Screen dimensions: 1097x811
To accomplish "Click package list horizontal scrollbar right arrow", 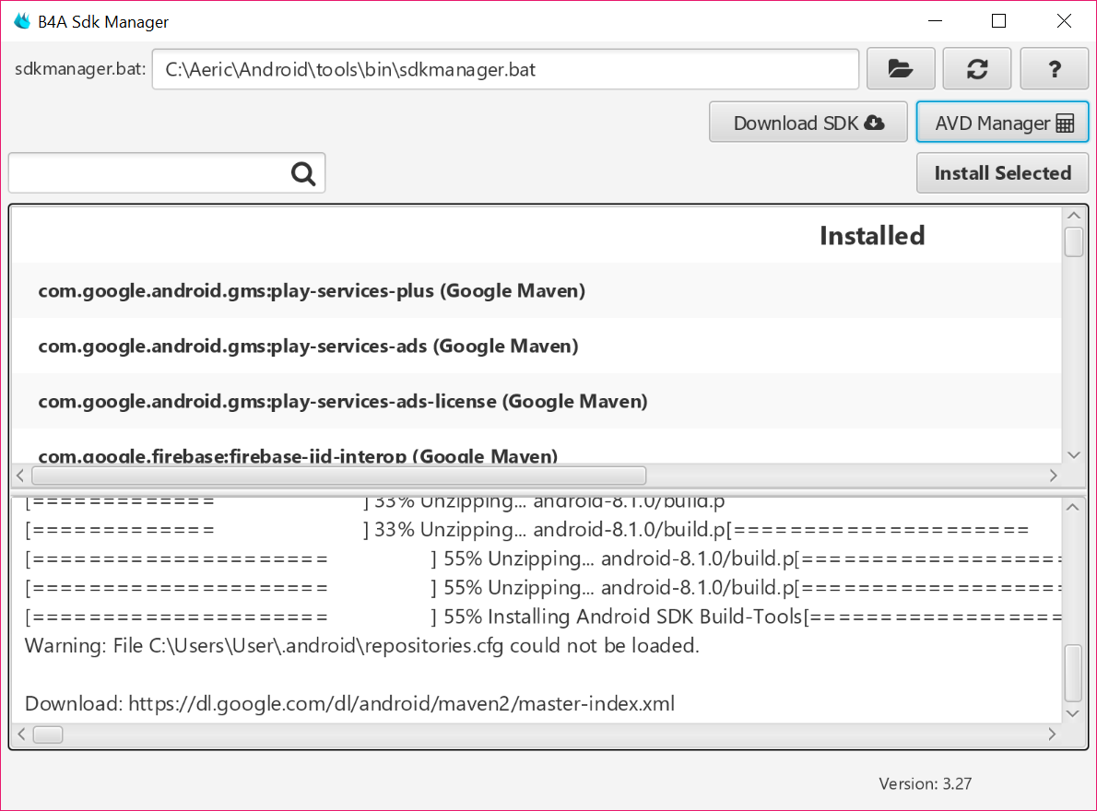I will click(1054, 476).
